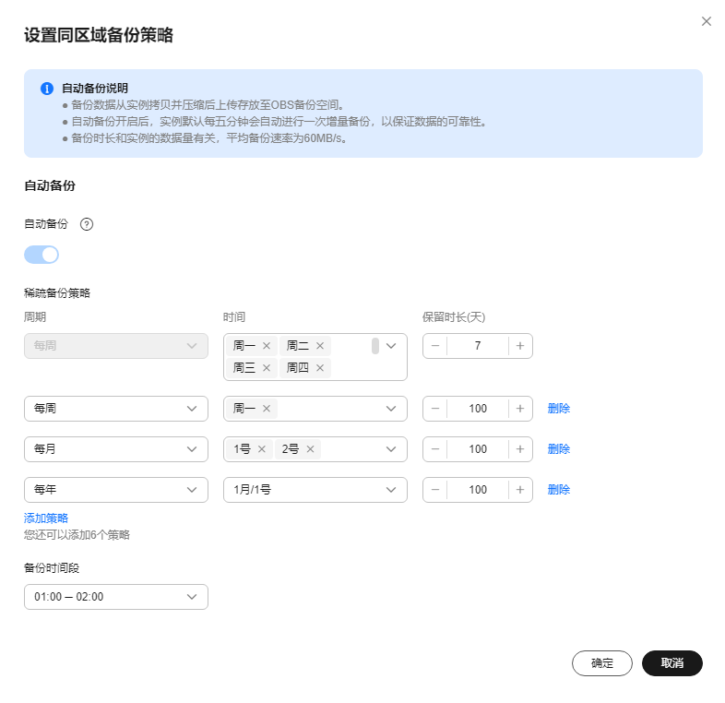Click 取消 to cancel changes
Viewport: 725px width, 703px height.
(x=672, y=663)
